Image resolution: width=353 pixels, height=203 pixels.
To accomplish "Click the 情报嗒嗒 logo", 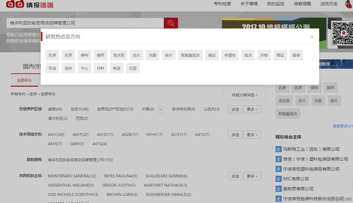I will click(x=30, y=4).
